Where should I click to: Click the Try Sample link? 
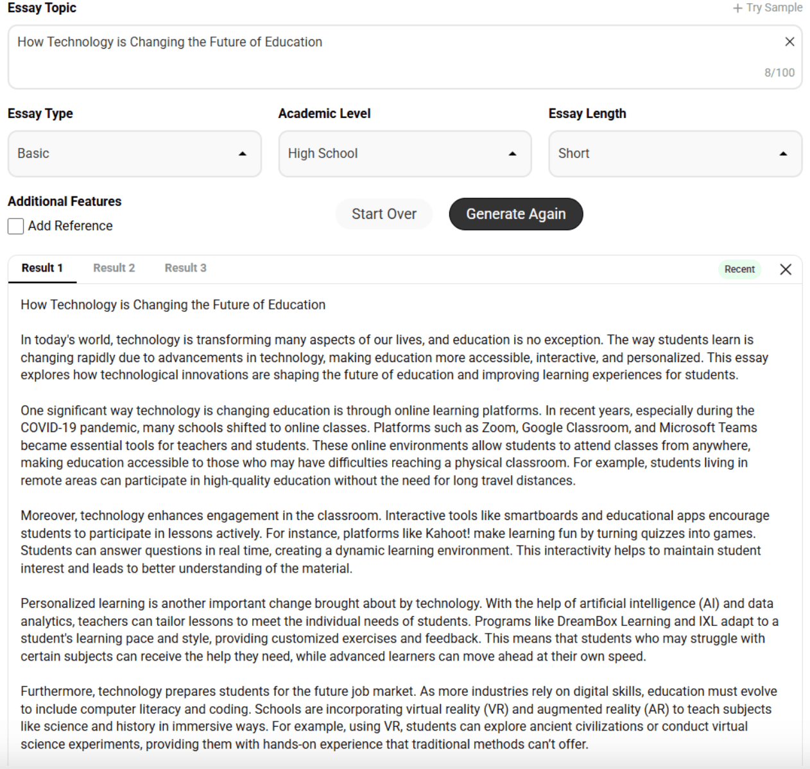pyautogui.click(x=774, y=8)
